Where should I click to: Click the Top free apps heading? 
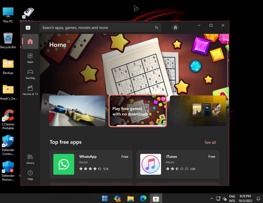(x=66, y=142)
